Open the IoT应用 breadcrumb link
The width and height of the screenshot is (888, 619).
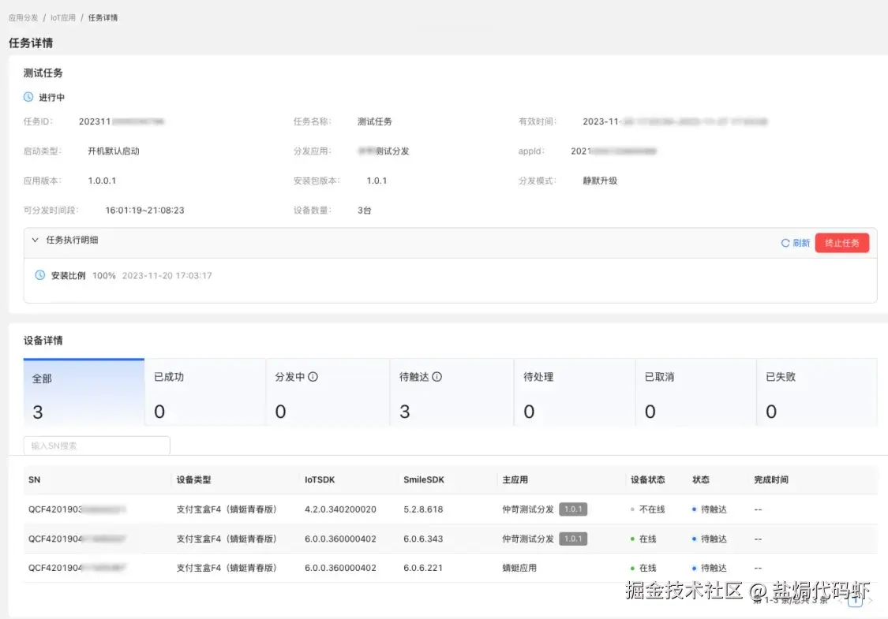[x=63, y=17]
